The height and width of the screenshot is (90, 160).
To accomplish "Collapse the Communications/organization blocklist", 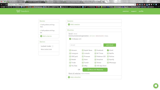I will point(79,36).
